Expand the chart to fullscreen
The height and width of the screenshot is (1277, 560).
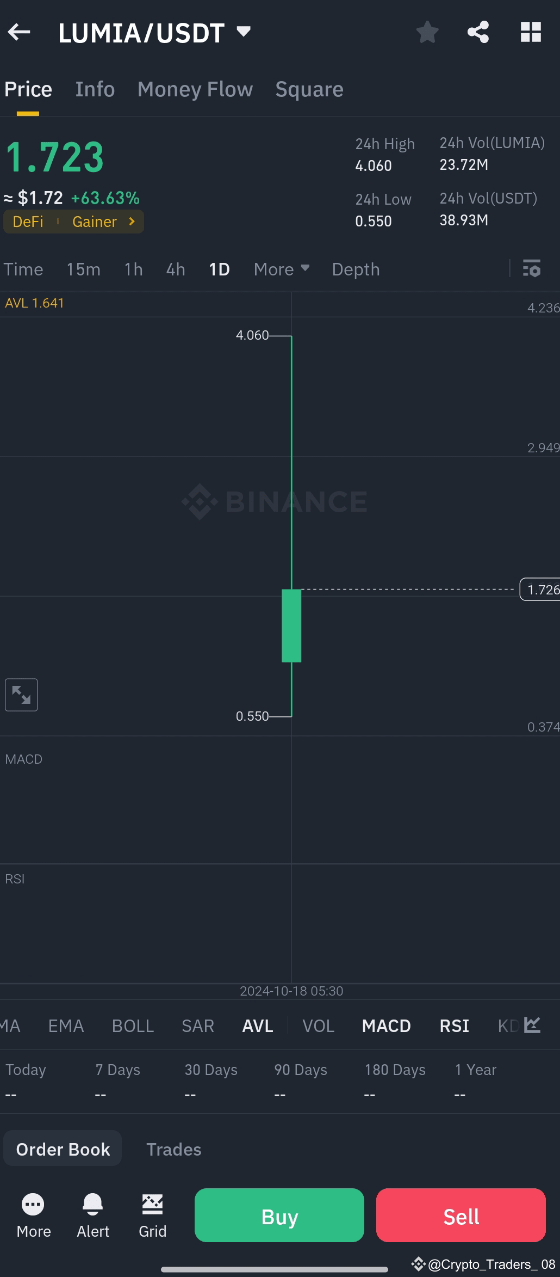tap(21, 694)
